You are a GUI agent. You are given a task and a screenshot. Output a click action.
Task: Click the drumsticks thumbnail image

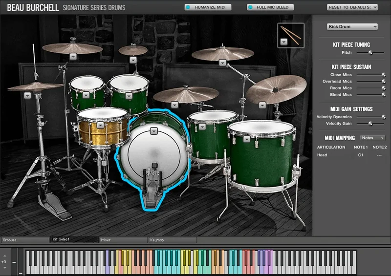click(291, 35)
